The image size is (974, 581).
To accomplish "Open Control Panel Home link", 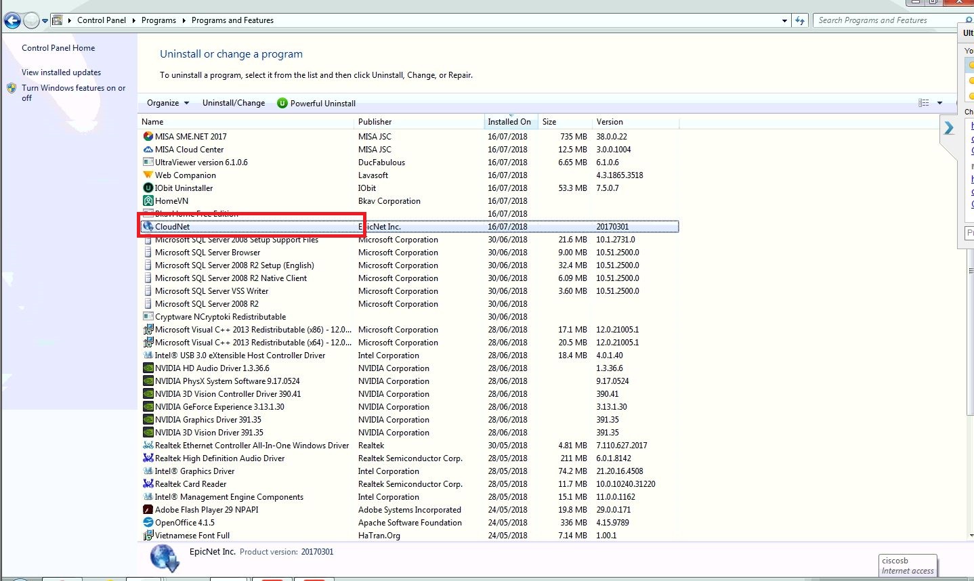I will click(x=58, y=48).
